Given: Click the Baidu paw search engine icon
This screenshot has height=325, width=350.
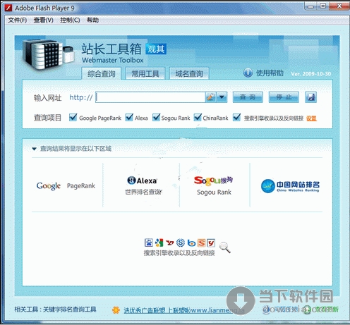Looking at the screenshot, I should click(149, 243).
